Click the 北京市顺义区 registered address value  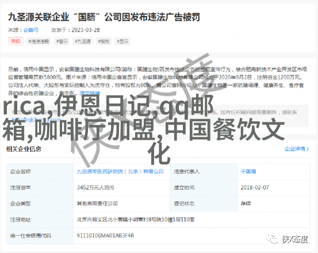(136, 220)
